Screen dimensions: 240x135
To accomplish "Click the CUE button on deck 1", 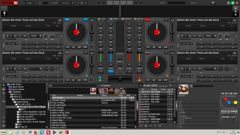I will pyautogui.click(x=67, y=47).
